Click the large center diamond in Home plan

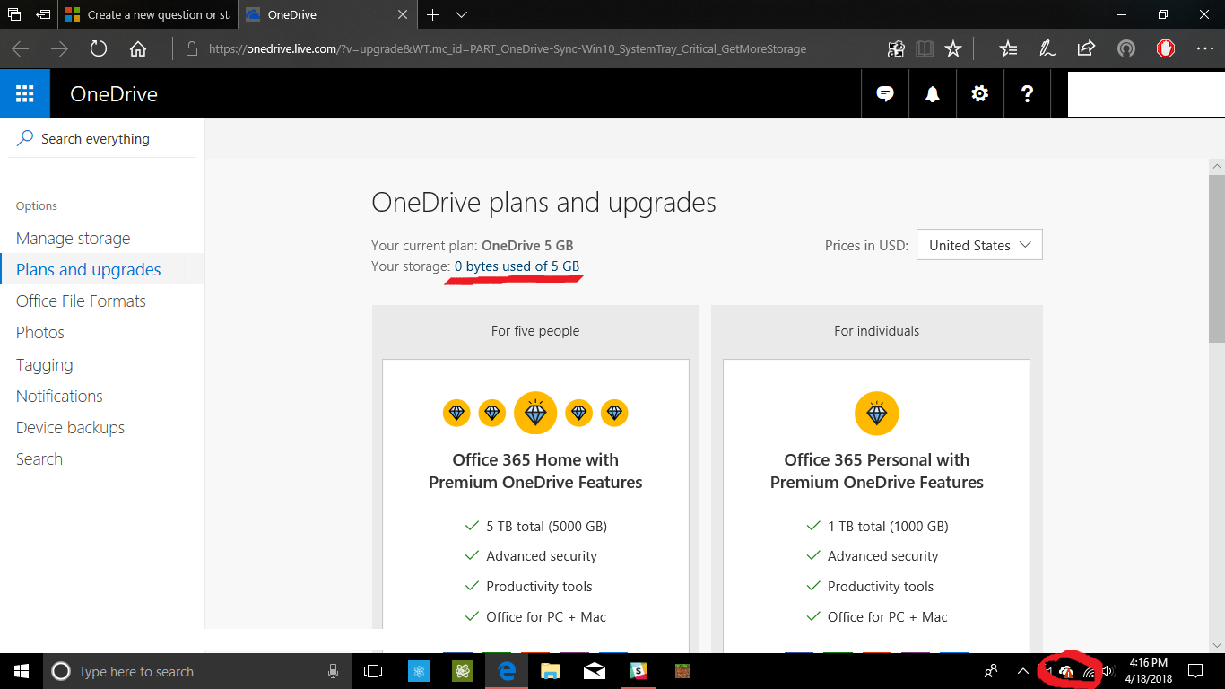tap(535, 414)
